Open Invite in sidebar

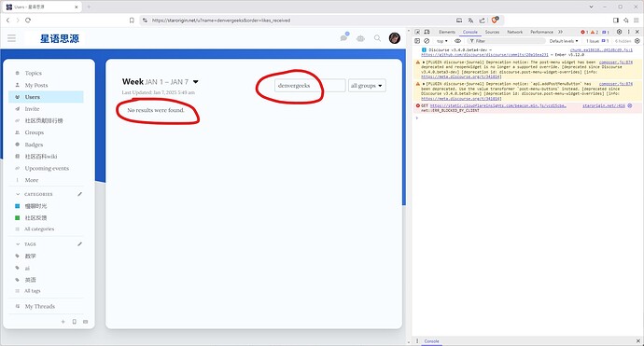point(32,109)
